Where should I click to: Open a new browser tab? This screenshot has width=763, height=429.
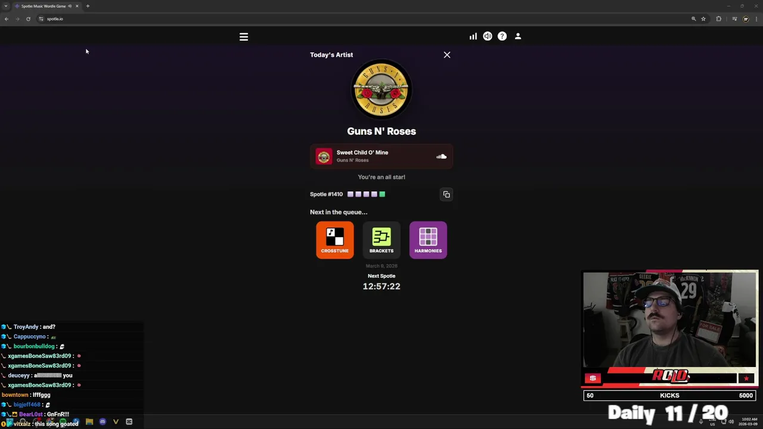(88, 6)
